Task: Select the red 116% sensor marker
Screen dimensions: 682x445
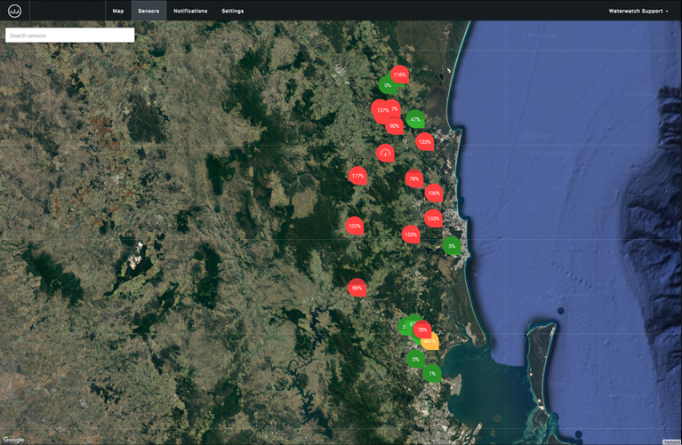Action: tap(399, 75)
